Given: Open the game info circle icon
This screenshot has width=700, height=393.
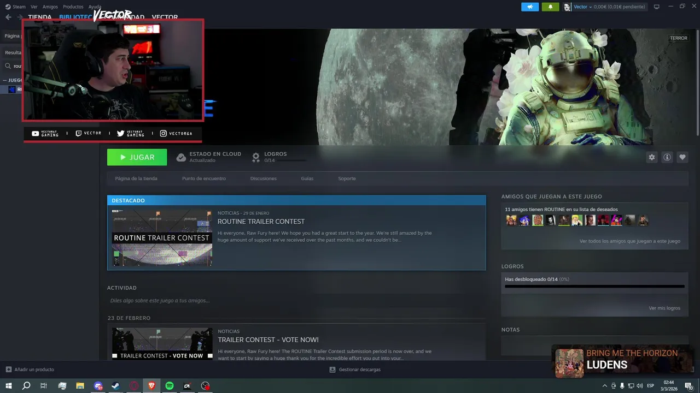Looking at the screenshot, I should [667, 157].
